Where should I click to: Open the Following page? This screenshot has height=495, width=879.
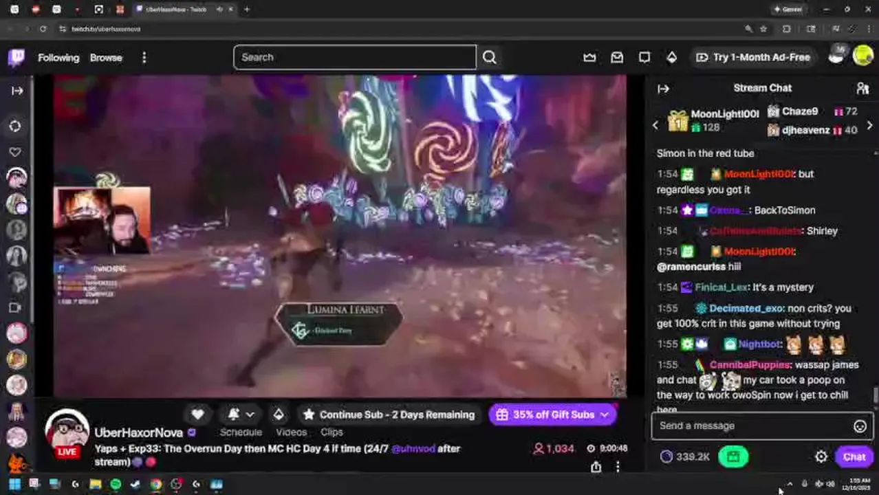pos(58,58)
